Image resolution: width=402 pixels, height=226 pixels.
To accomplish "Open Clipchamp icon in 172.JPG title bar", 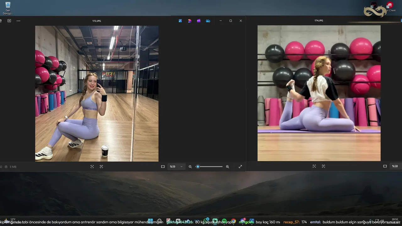I will coord(198,21).
